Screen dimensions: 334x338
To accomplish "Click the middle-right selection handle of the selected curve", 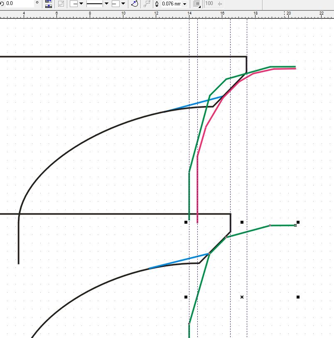I will 298,297.
